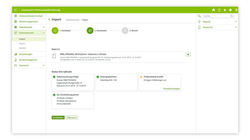250x140 pixels.
Task: Expand the Datenbestand menu
Action: coord(44,27)
